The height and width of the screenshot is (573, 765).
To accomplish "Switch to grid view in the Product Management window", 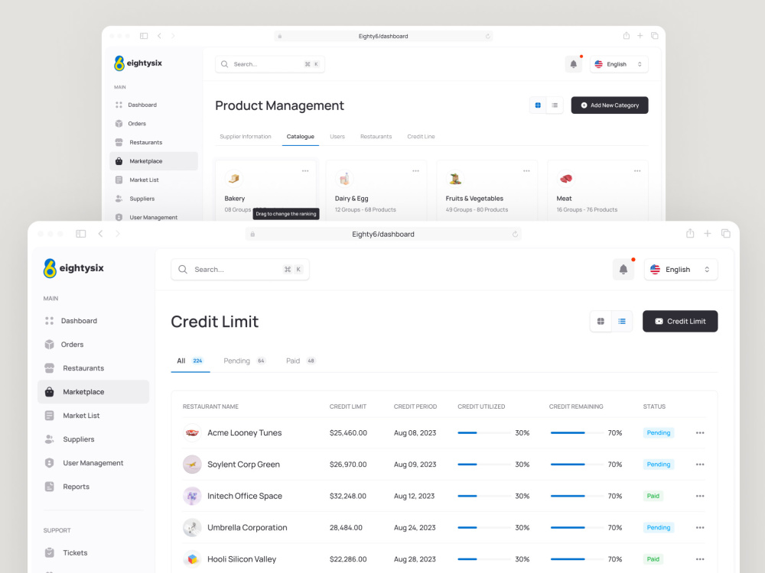I will coord(538,105).
